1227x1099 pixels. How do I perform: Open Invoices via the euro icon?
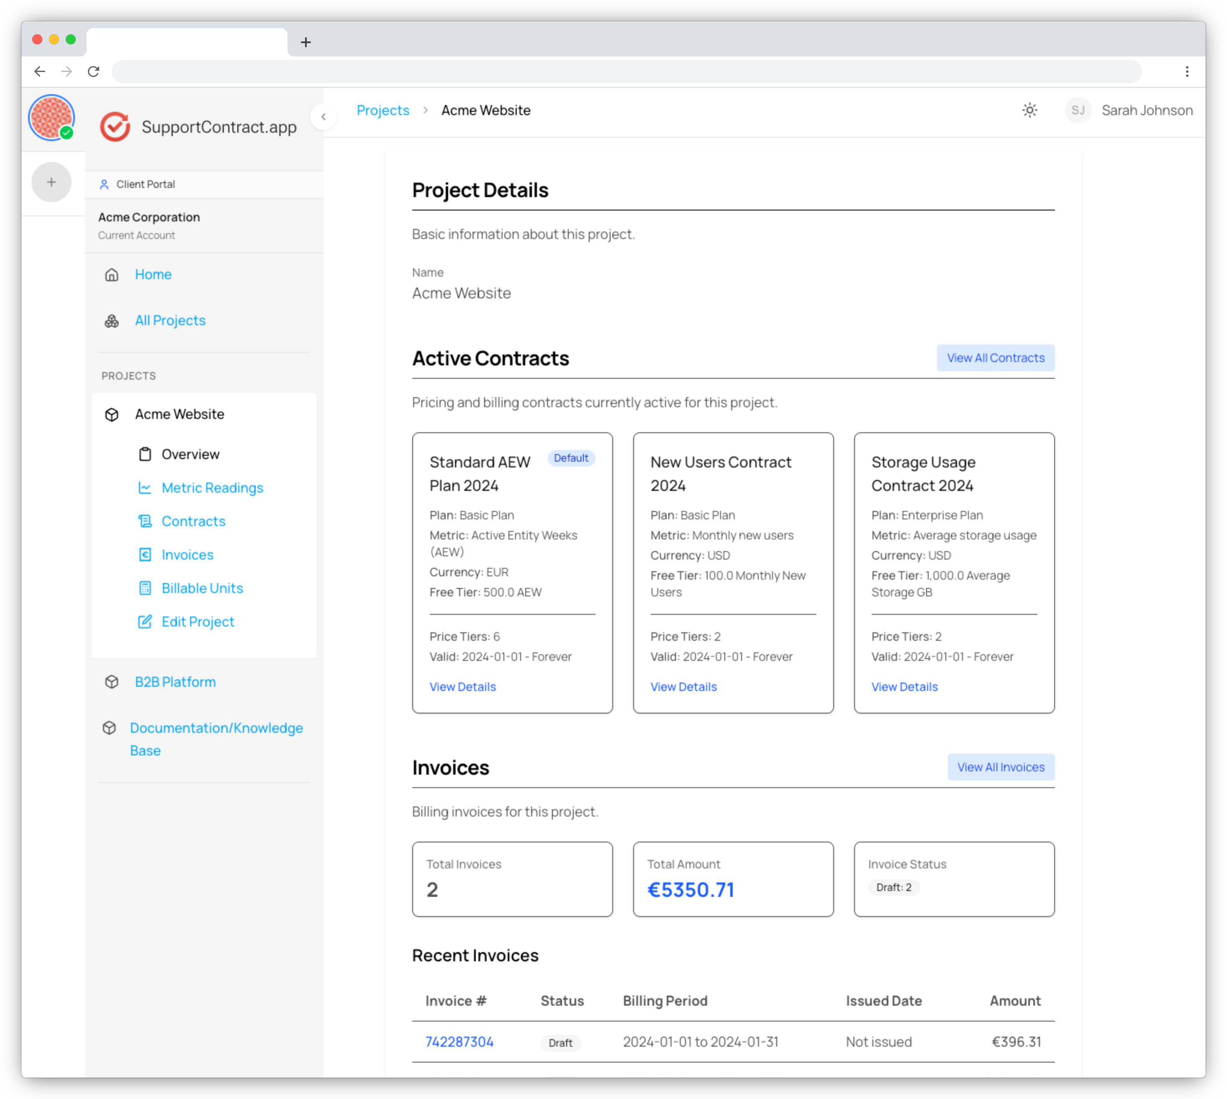click(145, 555)
